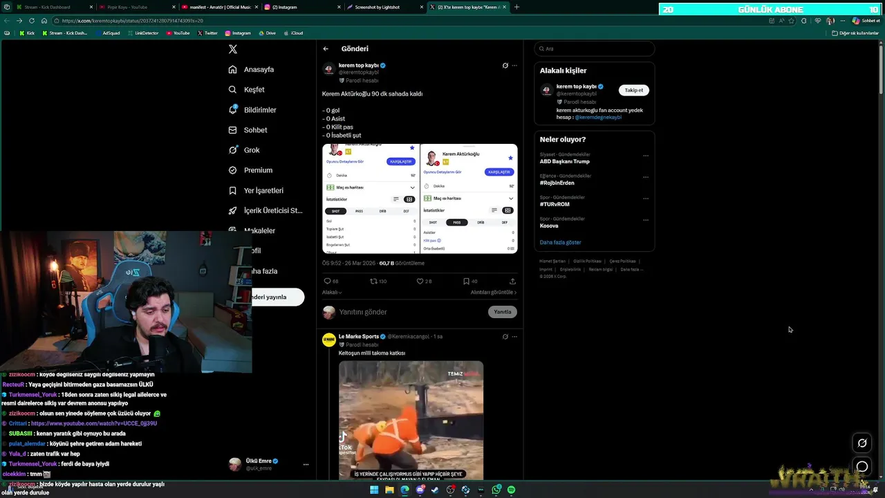
Task: Open Anasayfa home in X sidebar
Action: 252,70
